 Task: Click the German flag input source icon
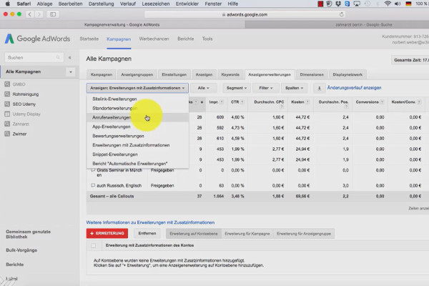tap(408, 4)
